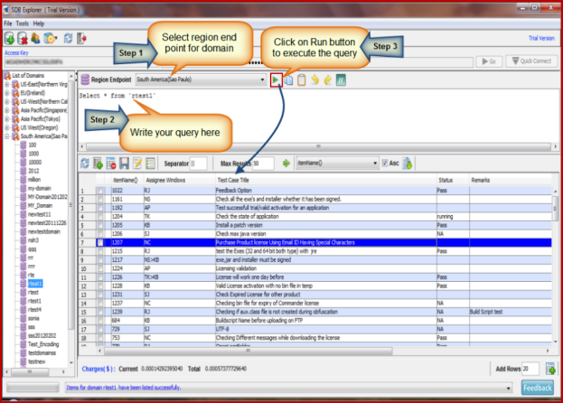Viewport: 563px width, 403px height.
Task: Click the Separator input field
Action: coord(199,164)
